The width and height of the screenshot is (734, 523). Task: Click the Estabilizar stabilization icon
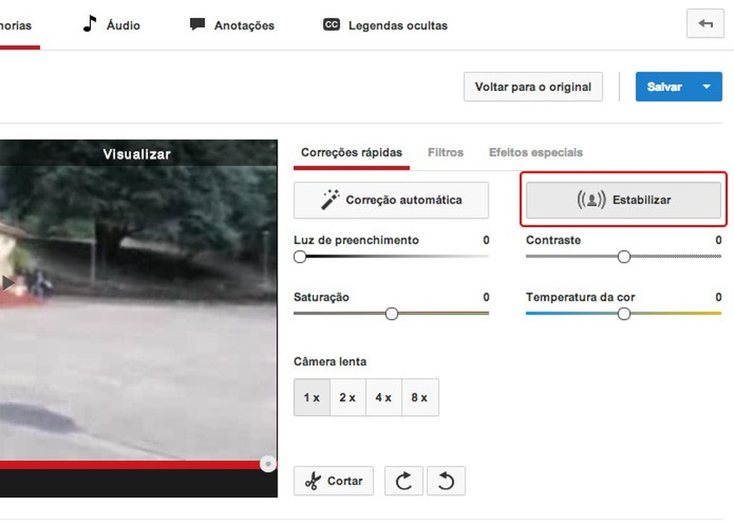[x=590, y=199]
